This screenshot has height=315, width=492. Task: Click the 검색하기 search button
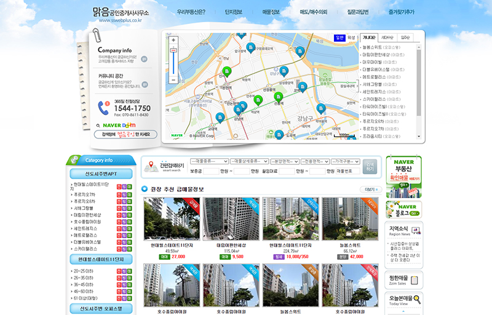pos(370,167)
